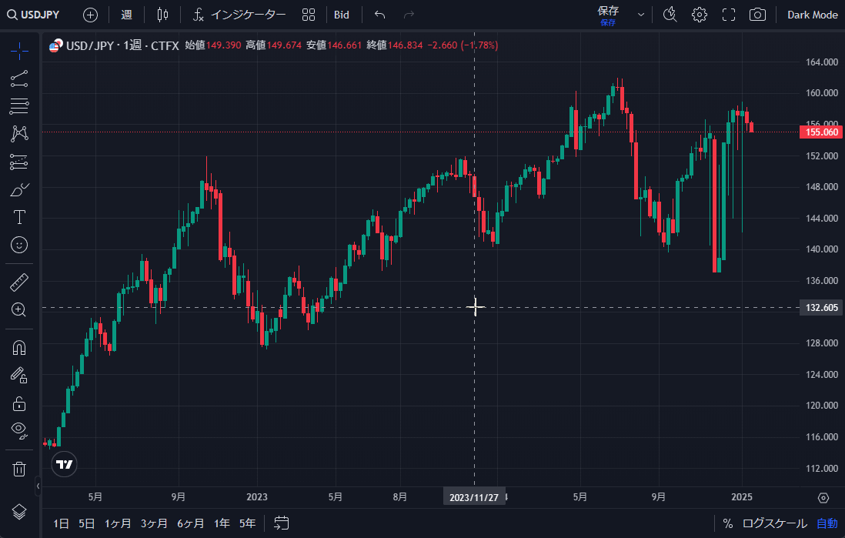This screenshot has height=538, width=845.
Task: Select the brush drawing tool
Action: pos(19,190)
